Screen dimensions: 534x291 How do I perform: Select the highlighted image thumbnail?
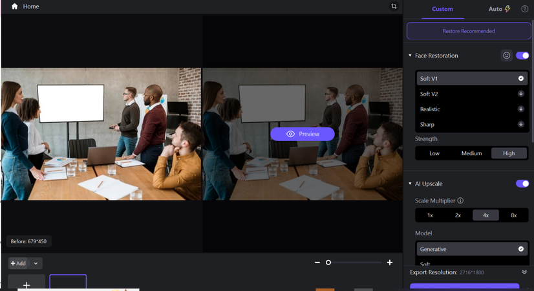click(68, 282)
